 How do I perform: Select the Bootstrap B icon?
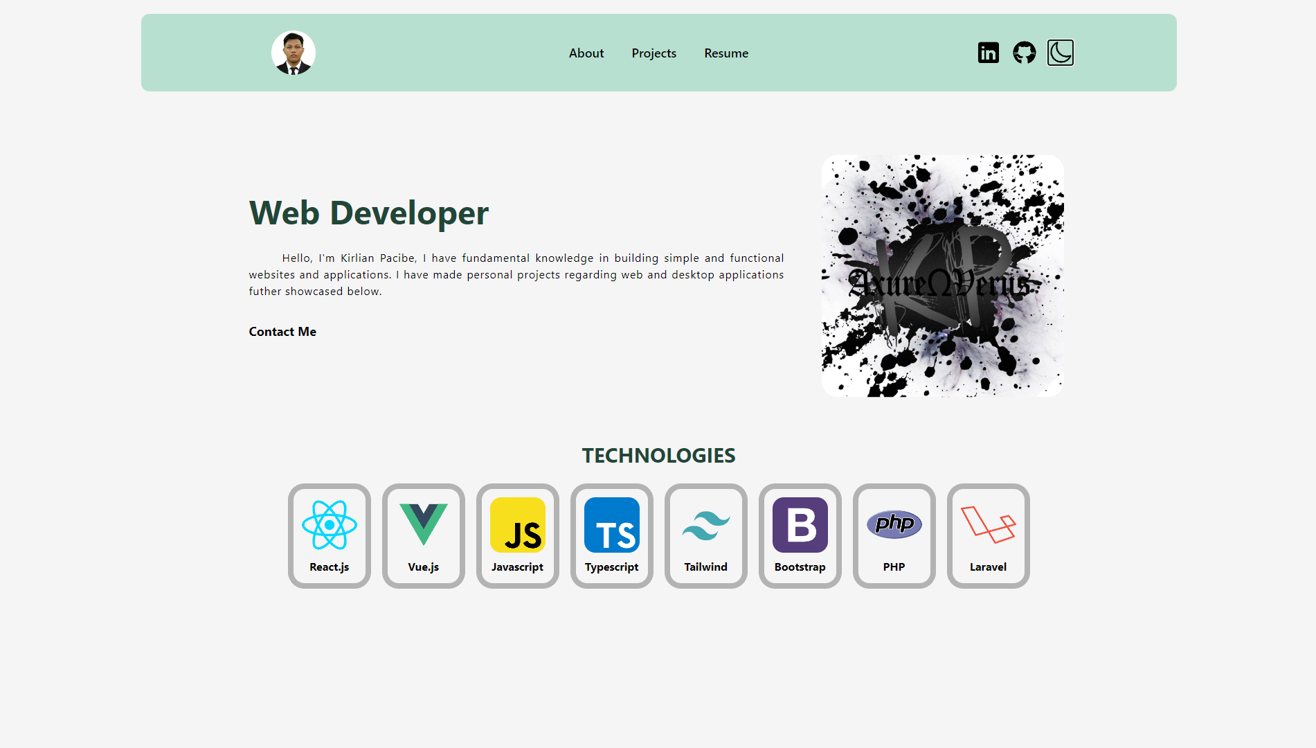point(800,525)
